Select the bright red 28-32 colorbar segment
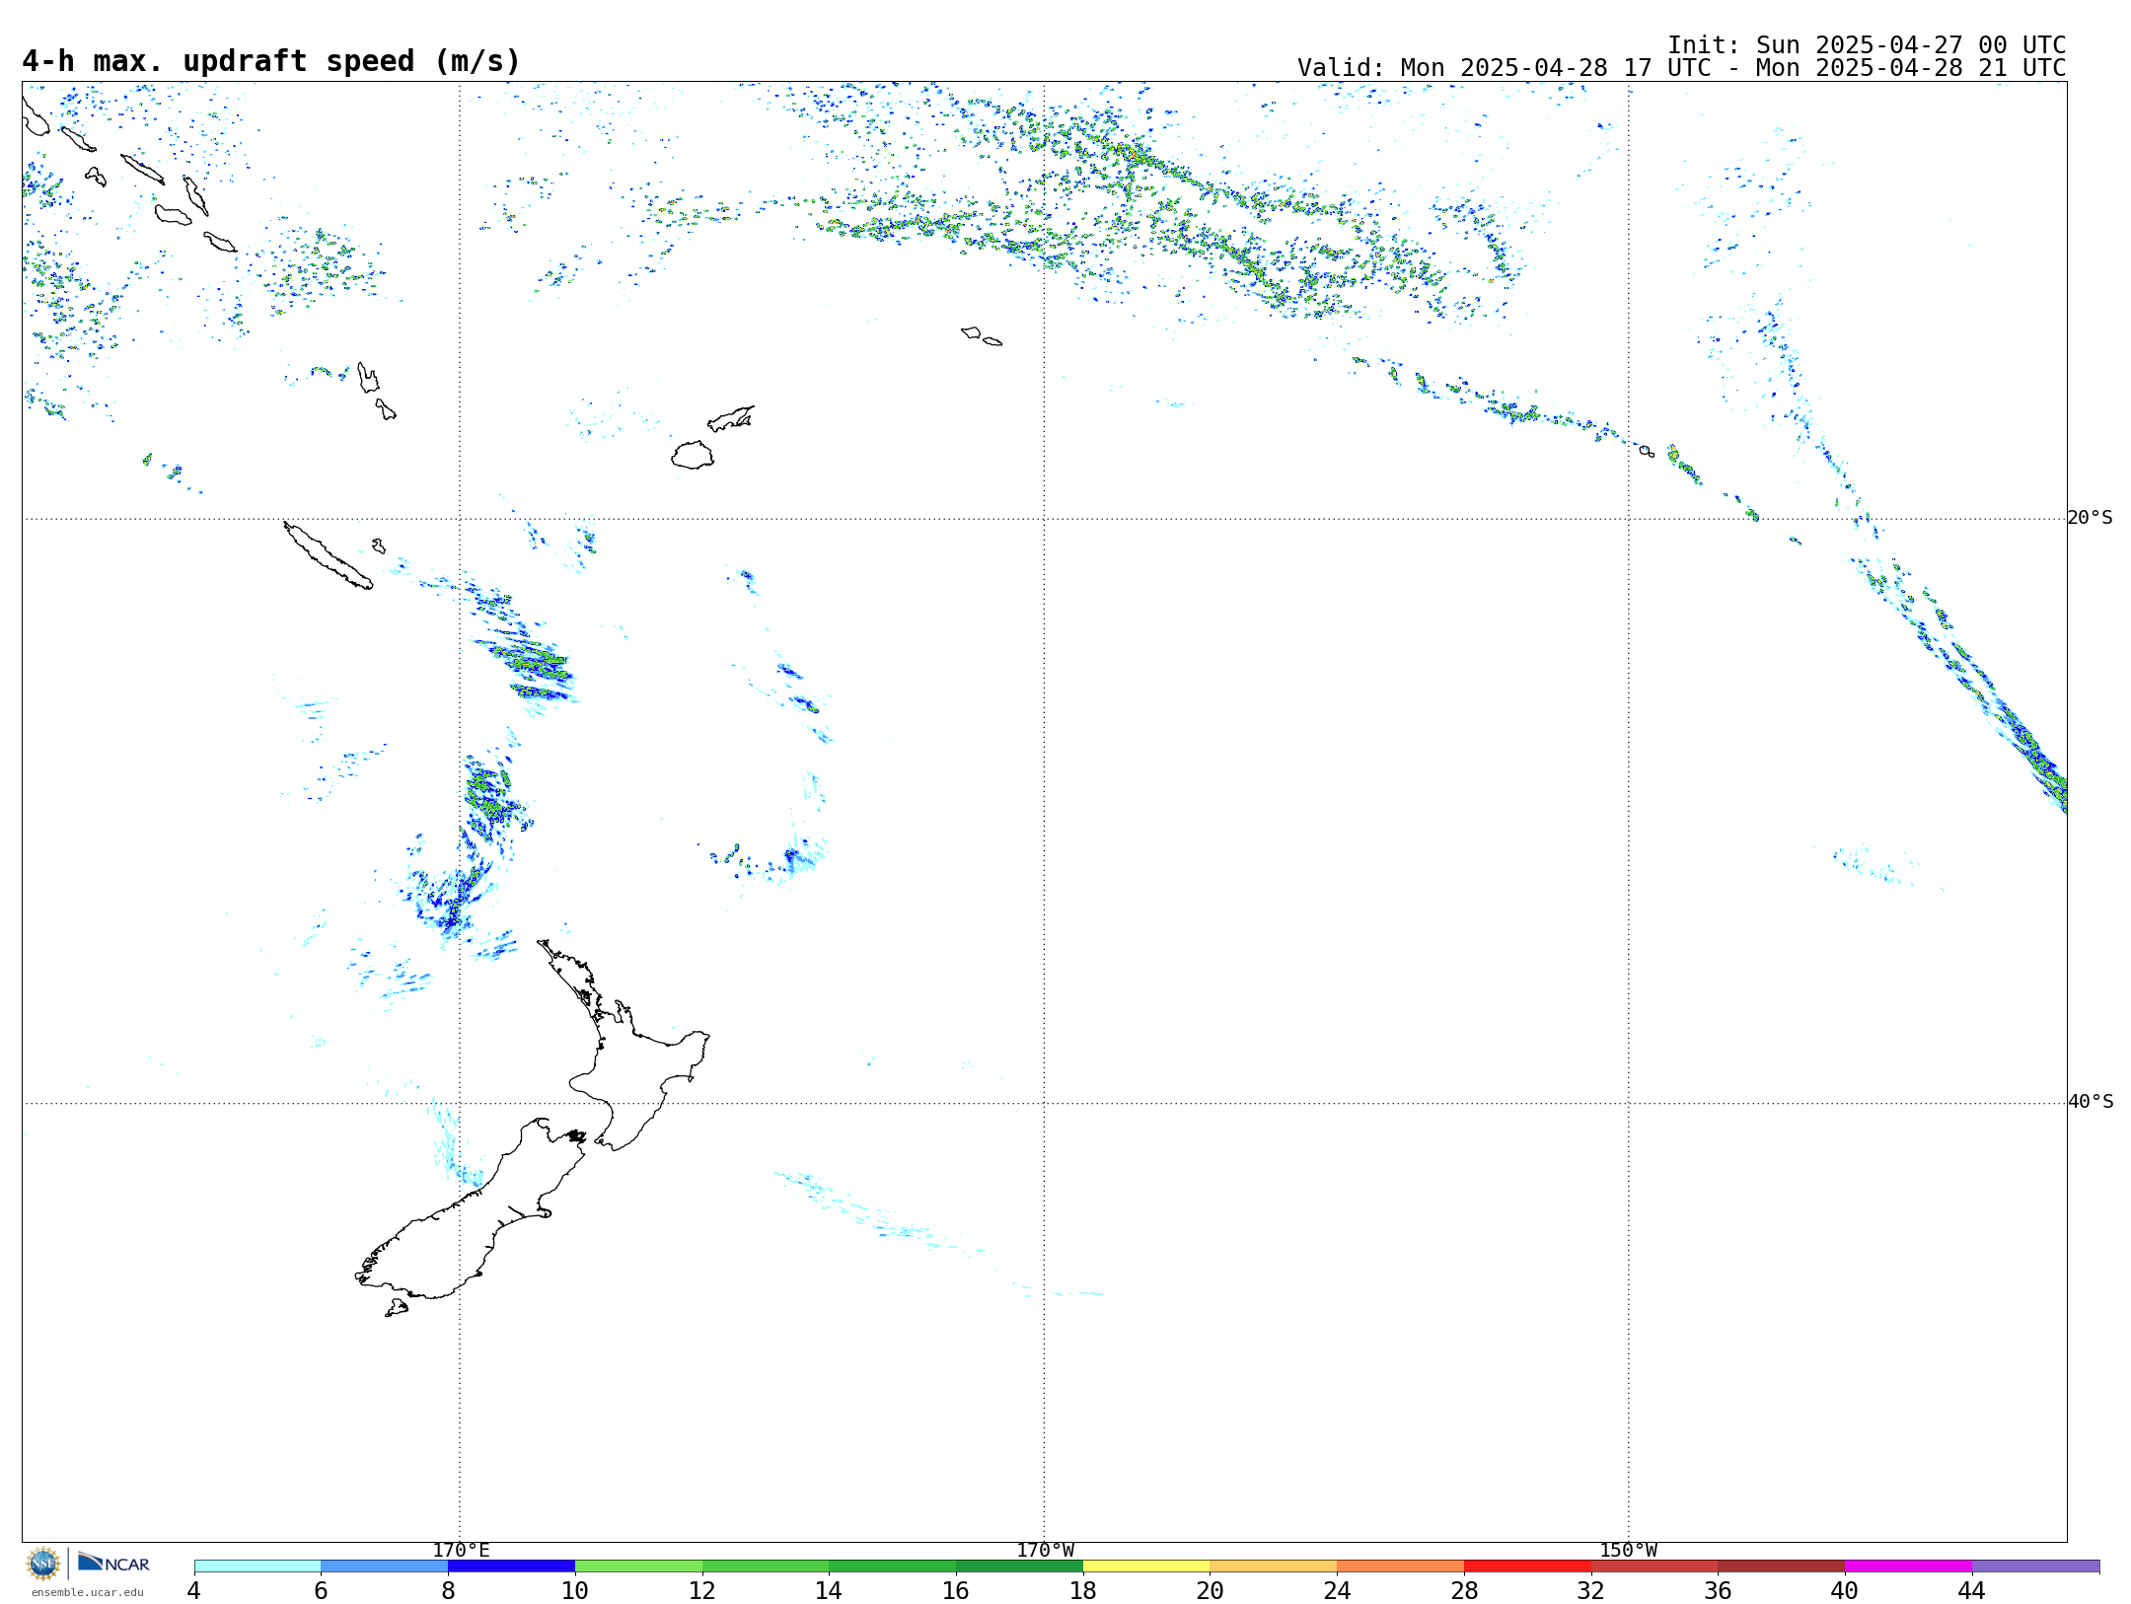 pyautogui.click(x=1527, y=1567)
